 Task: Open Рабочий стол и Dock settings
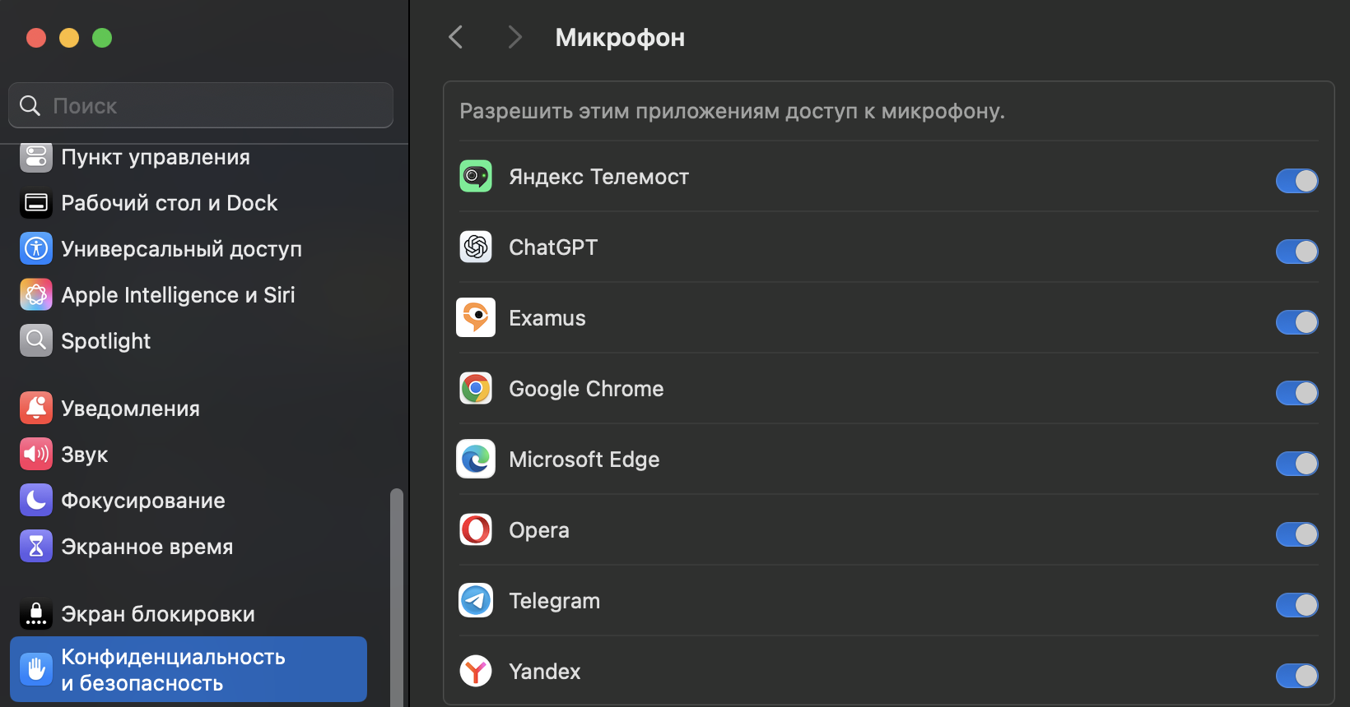(x=189, y=202)
